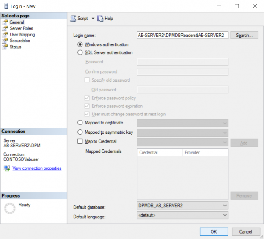Viewport: 264px width, 239px height.
Task: Minimize the Login - New window
Action: 219,6
